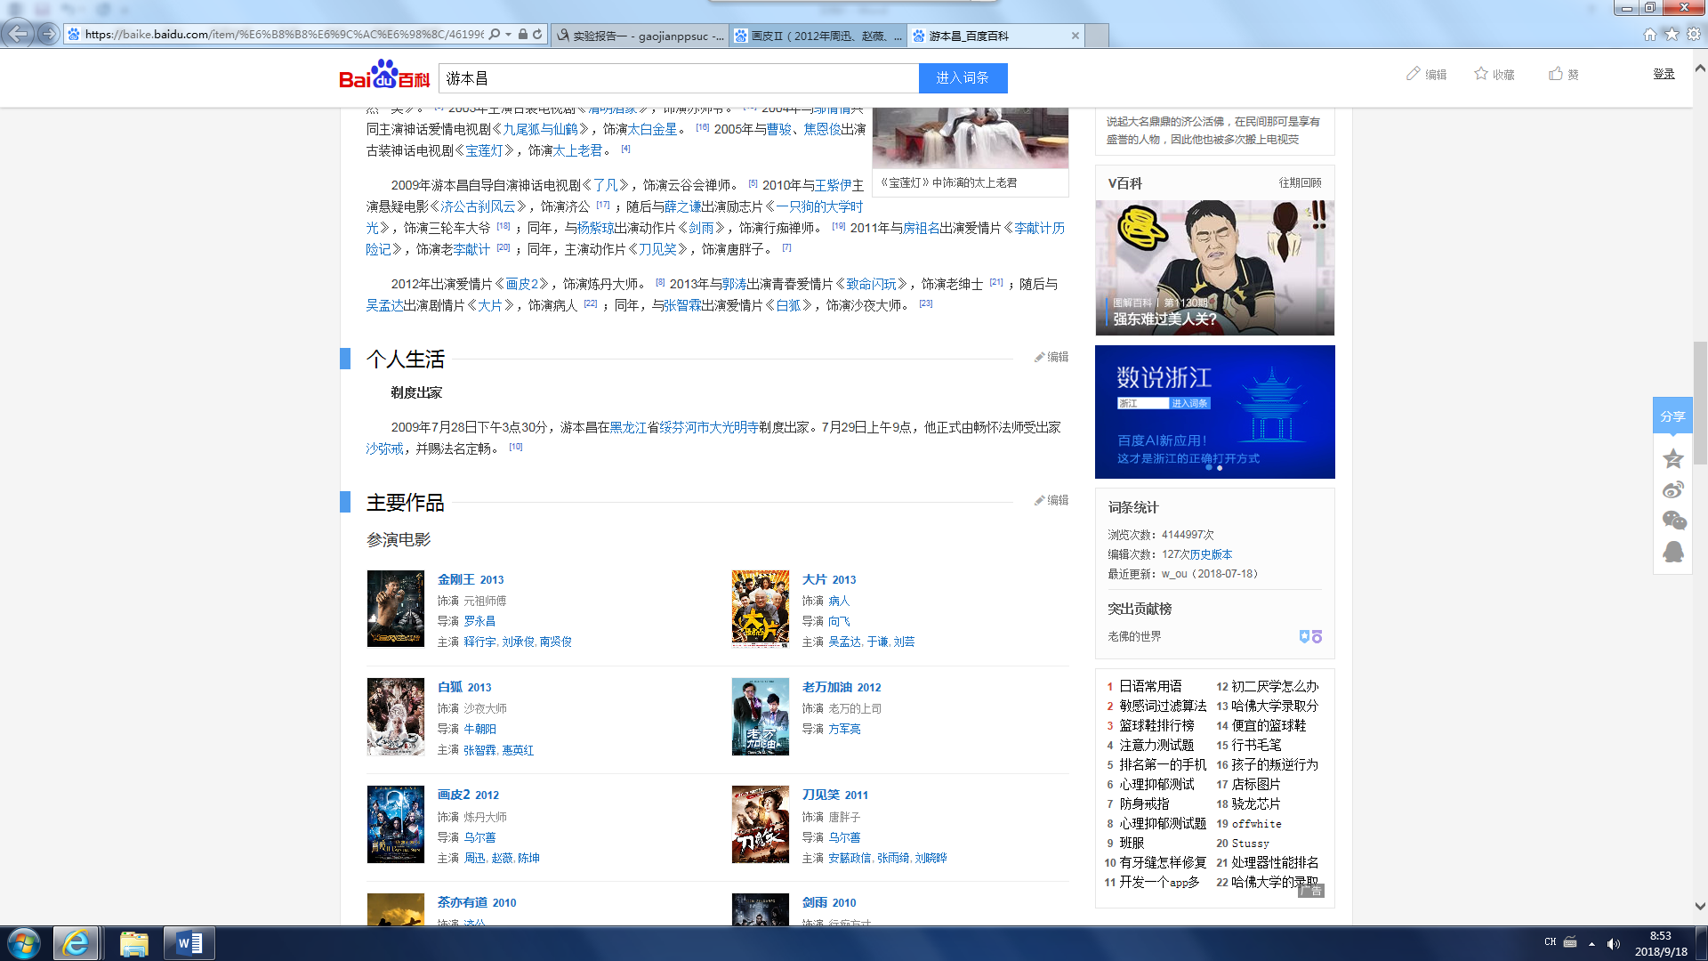Refresh page using address bar reload icon

click(x=537, y=35)
